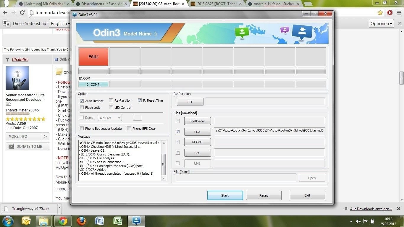Enable the LED Control option
This screenshot has width=404, height=227.
click(x=111, y=108)
